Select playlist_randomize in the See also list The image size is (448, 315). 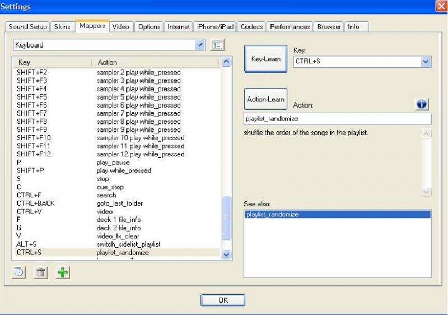coord(338,215)
